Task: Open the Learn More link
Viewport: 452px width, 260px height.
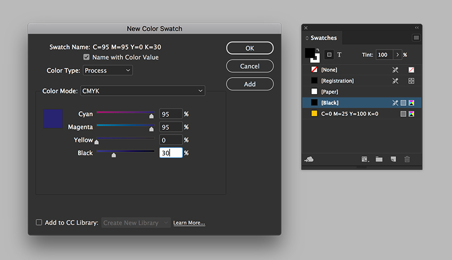Action: [x=189, y=223]
